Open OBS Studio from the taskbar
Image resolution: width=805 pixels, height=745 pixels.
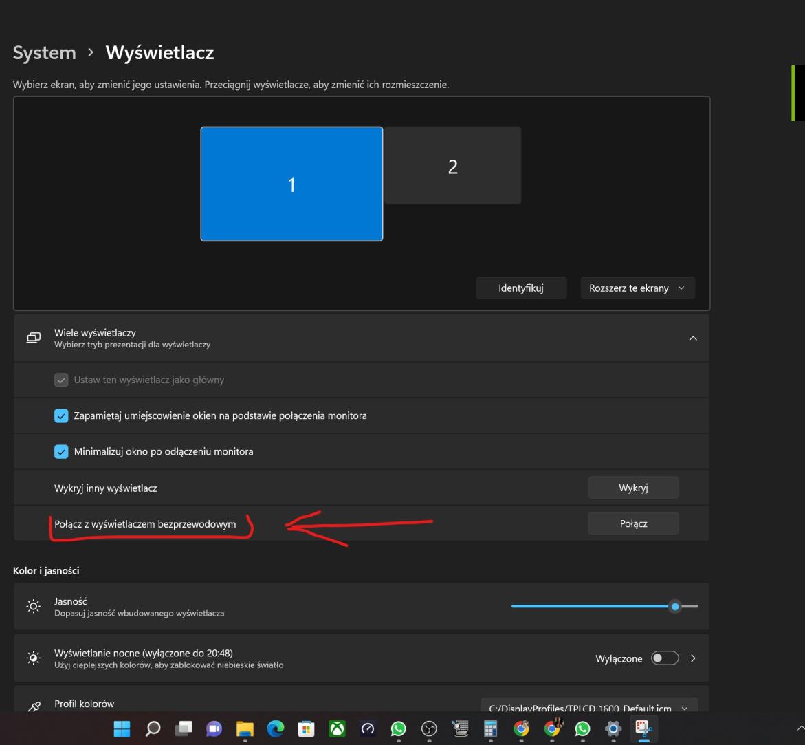click(x=430, y=728)
